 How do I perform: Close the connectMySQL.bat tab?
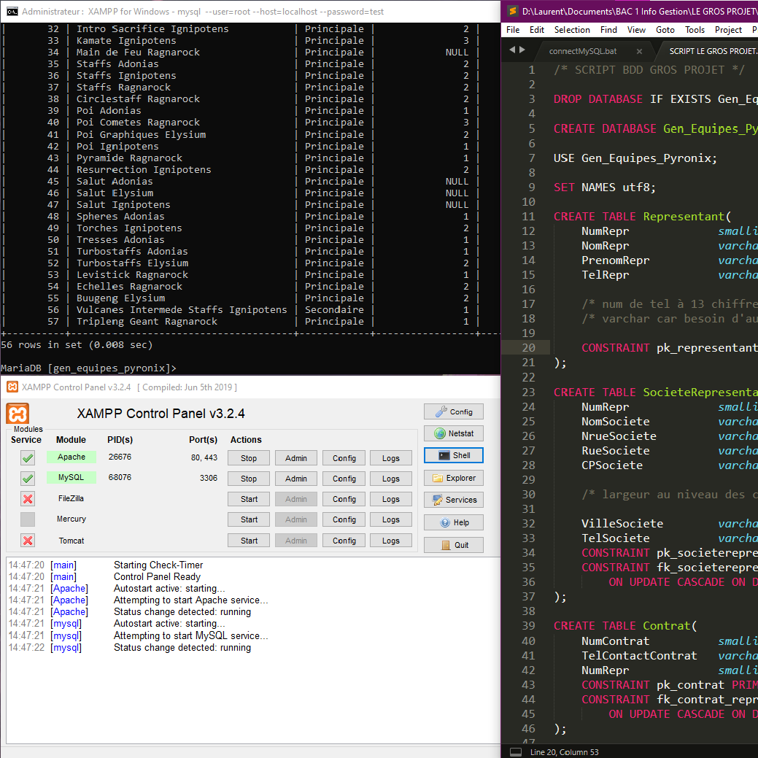tap(639, 52)
